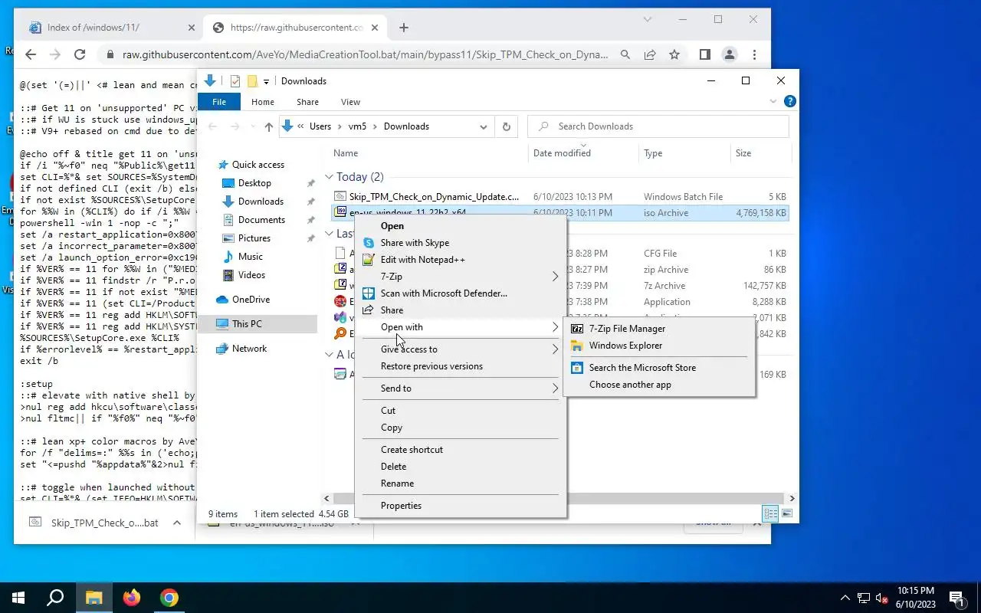The height and width of the screenshot is (613, 981).
Task: Open Music in navigation pane
Action: click(250, 257)
